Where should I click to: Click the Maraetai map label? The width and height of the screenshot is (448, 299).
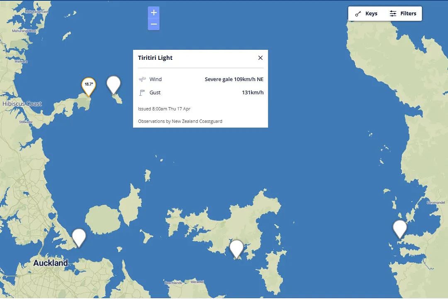click(x=197, y=282)
